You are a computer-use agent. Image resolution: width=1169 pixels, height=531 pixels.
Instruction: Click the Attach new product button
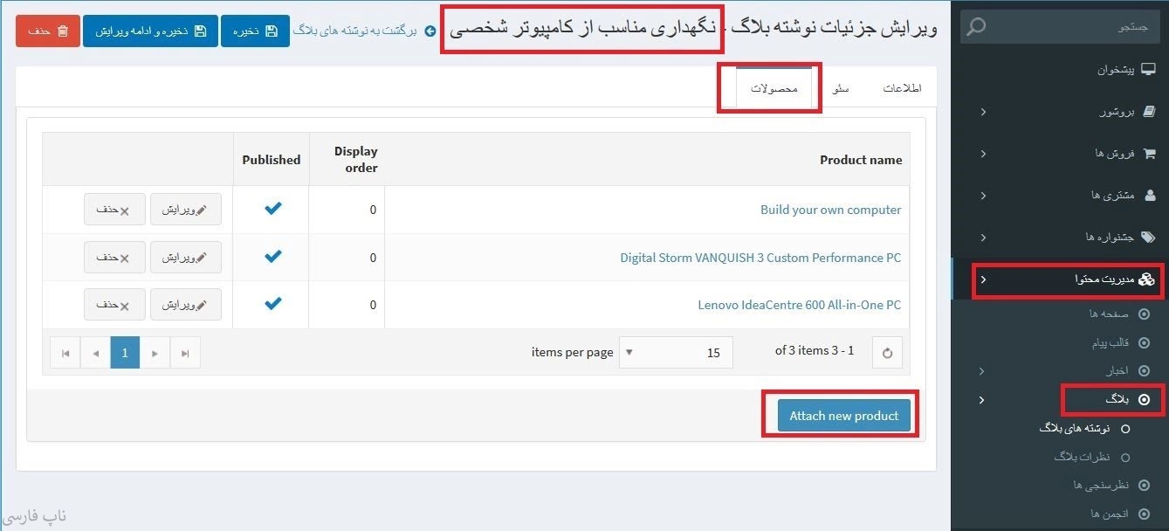pos(843,416)
